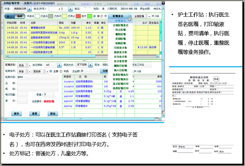Screen dimensions: 245x166
Task: Open the 医嘱类别 药品 dropdown
Action: [29, 65]
